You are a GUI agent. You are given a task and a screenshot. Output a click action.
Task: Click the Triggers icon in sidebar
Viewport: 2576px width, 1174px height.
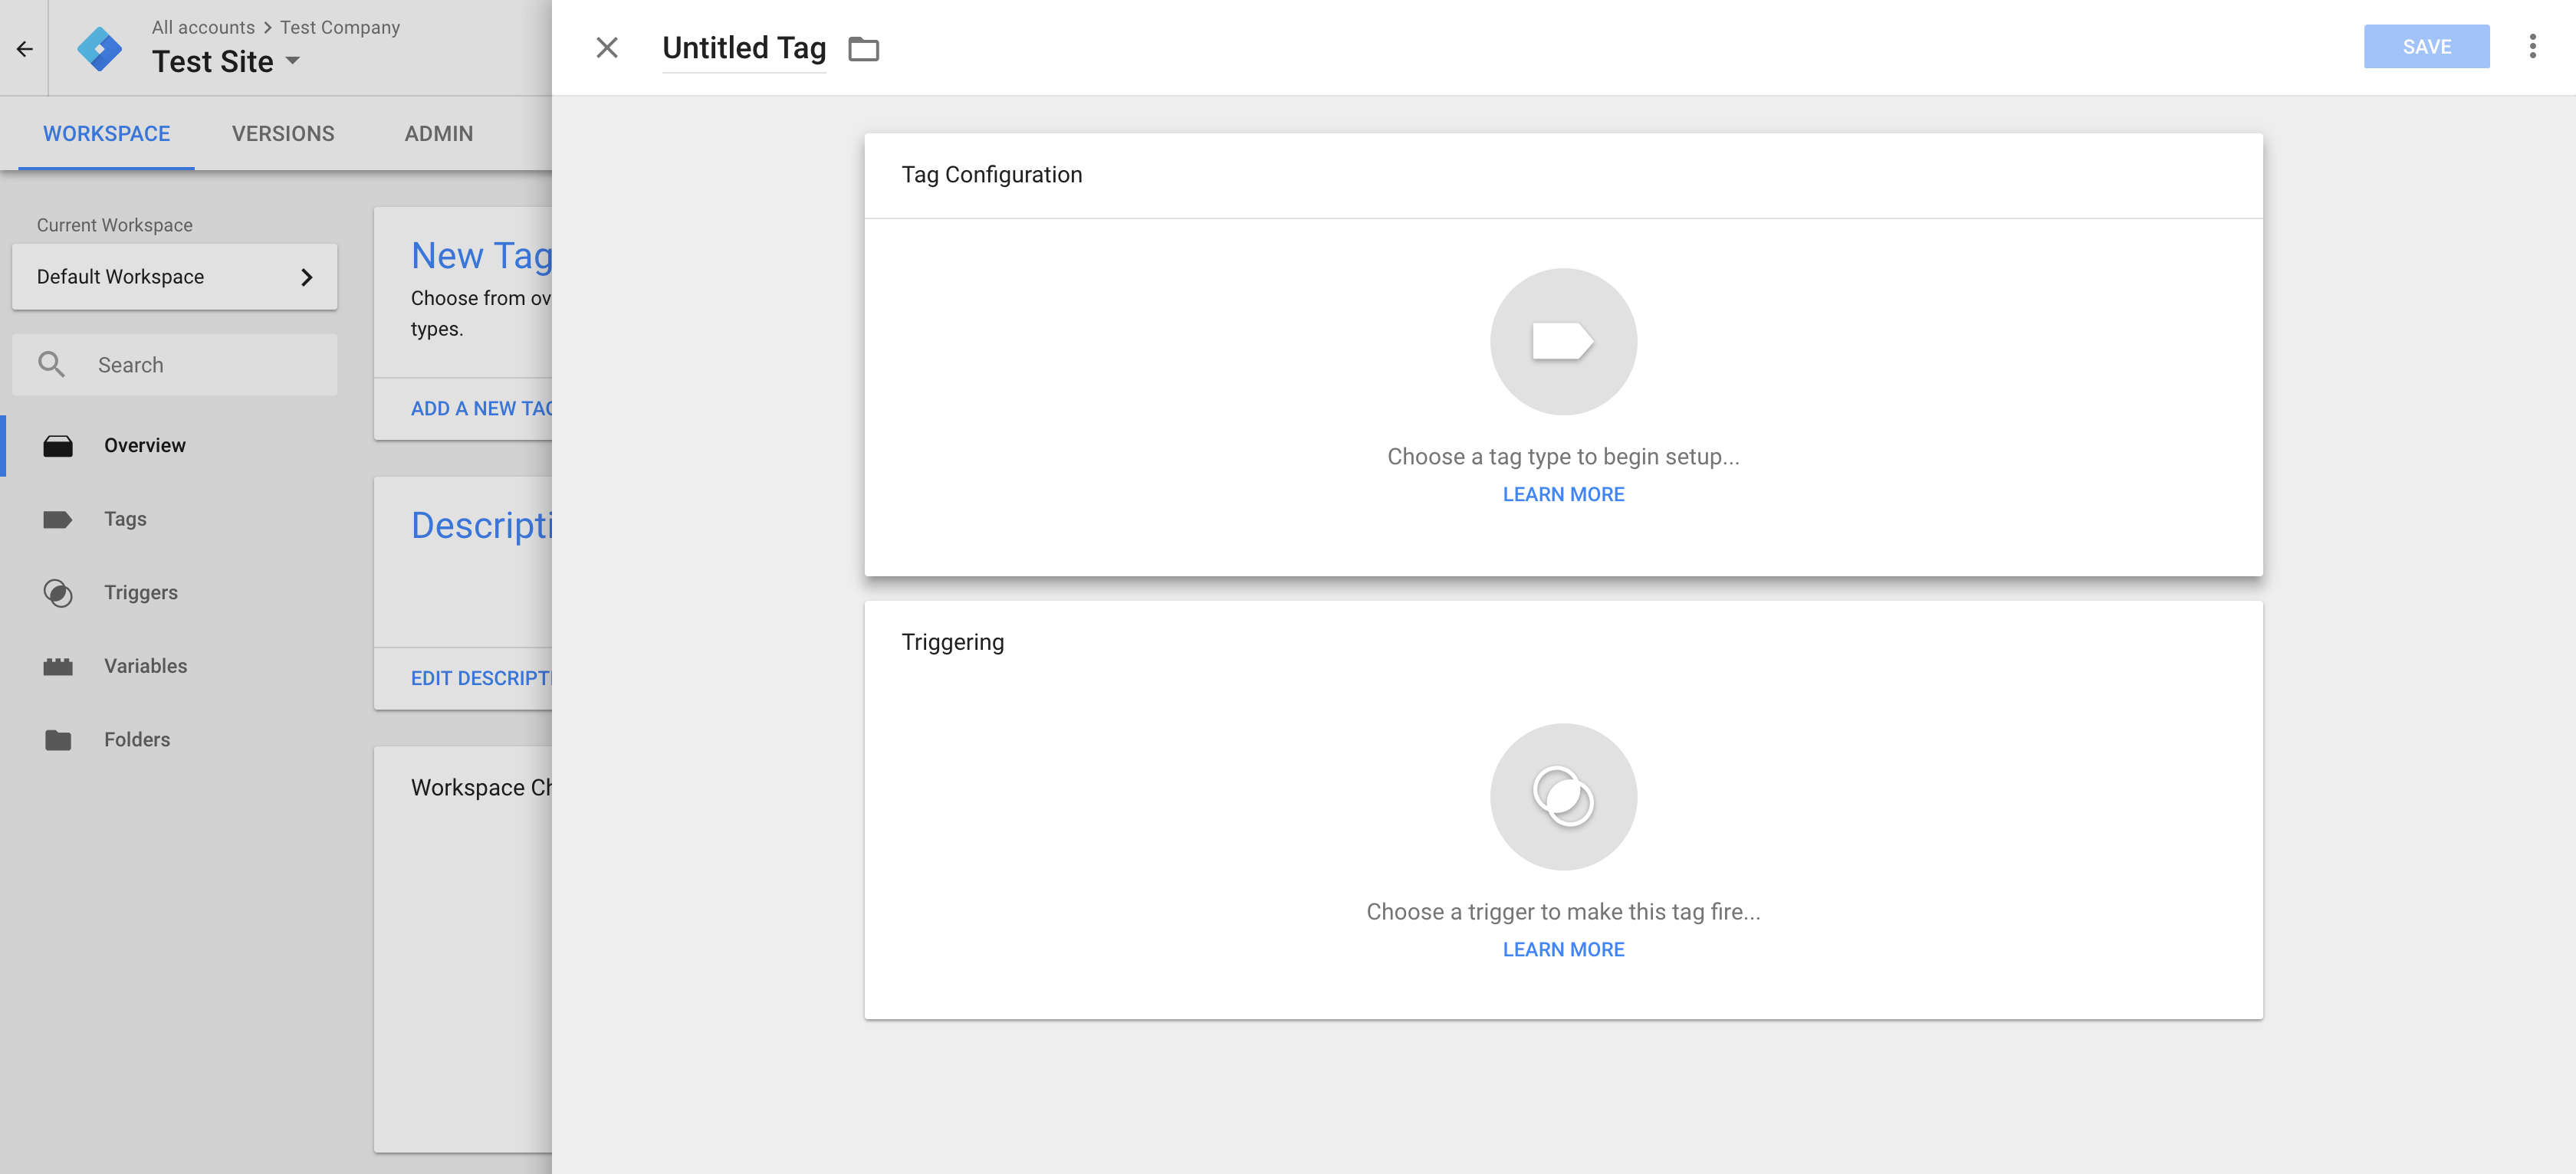(x=59, y=591)
